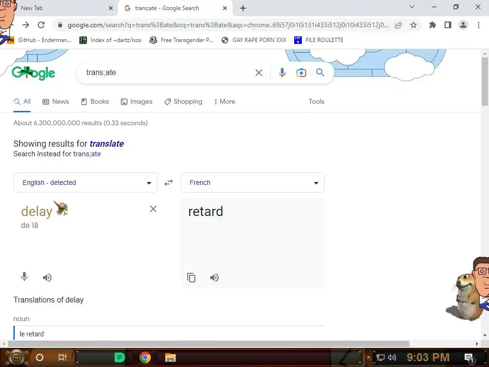Listen to the French translation
This screenshot has width=489, height=367.
coord(214,278)
